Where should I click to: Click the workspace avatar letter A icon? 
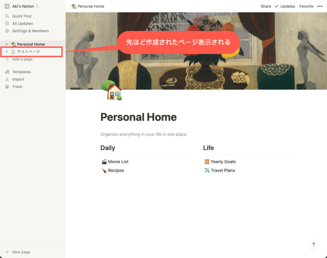point(7,6)
